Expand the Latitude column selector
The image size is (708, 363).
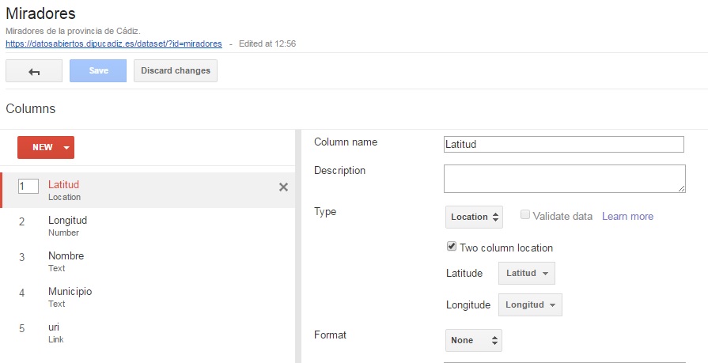click(527, 273)
